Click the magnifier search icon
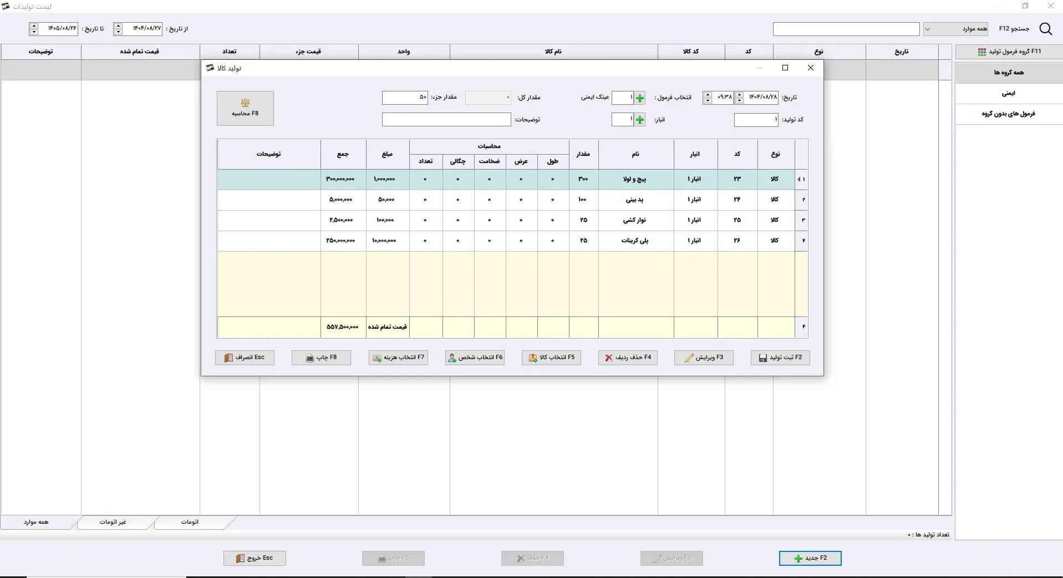This screenshot has height=578, width=1063. click(x=1045, y=29)
